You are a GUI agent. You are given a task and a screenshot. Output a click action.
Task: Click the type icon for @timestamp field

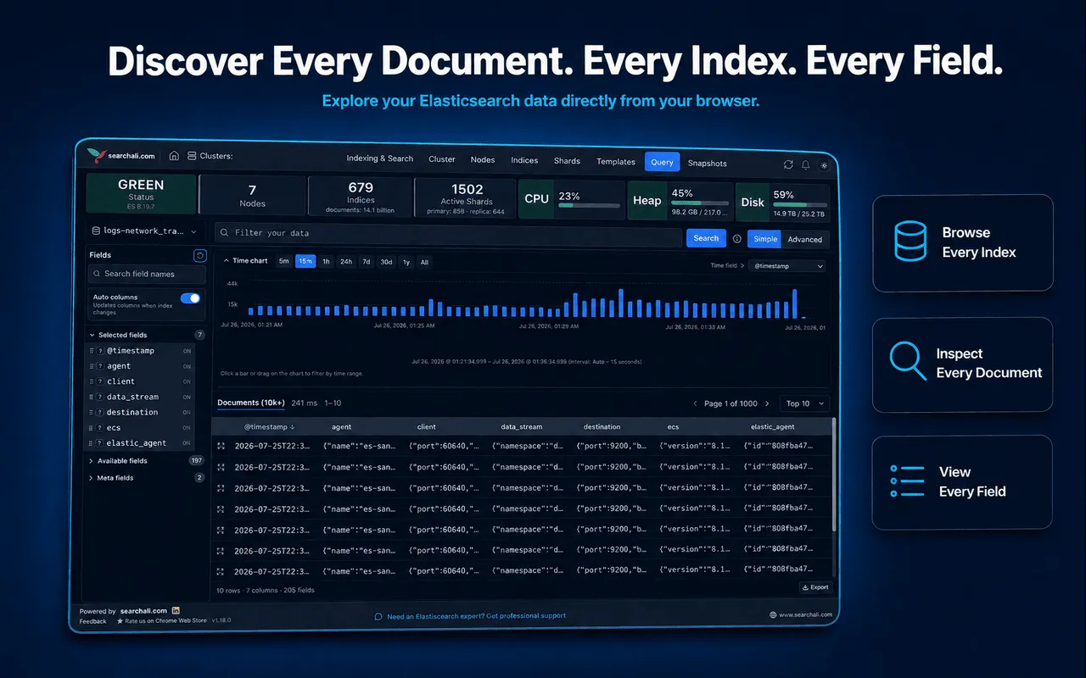point(100,351)
